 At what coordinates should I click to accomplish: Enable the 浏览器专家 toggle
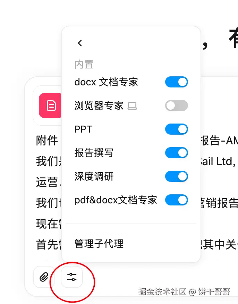(x=176, y=105)
